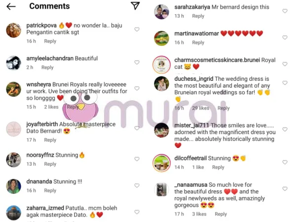Screen dimensions: 296x222
Task: Toggle like on noorsyffnz's comment
Action: [137, 159]
